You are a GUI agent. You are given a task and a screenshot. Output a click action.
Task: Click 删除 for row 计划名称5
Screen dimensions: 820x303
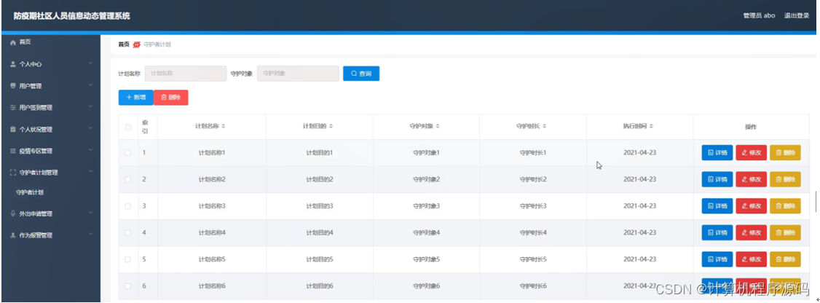pos(785,259)
